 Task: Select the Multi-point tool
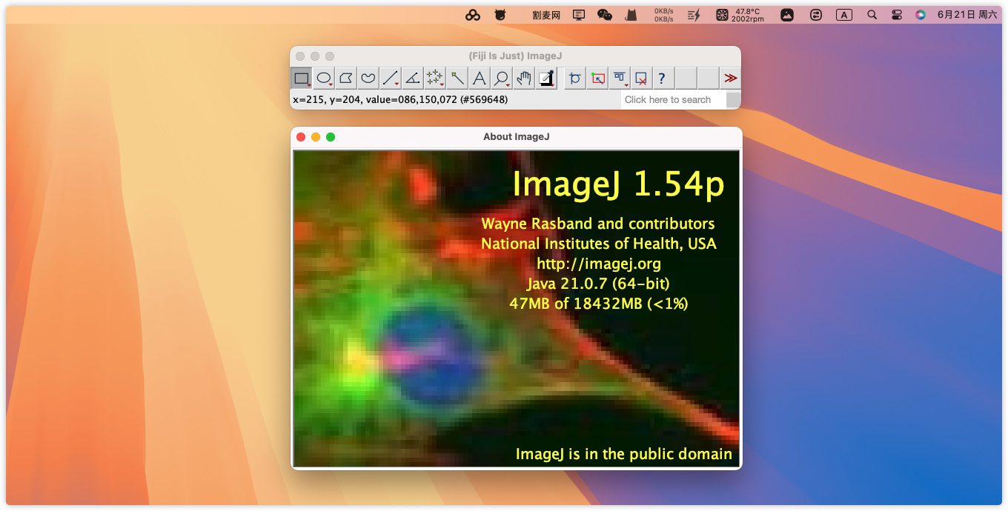pos(435,78)
